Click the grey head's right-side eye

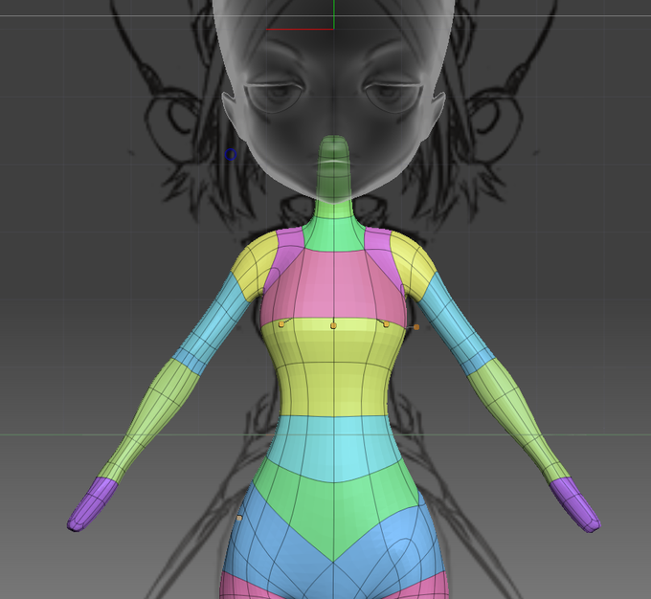(x=393, y=97)
